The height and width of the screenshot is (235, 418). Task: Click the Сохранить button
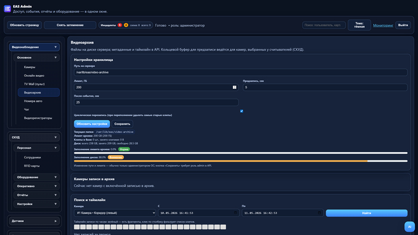click(122, 123)
